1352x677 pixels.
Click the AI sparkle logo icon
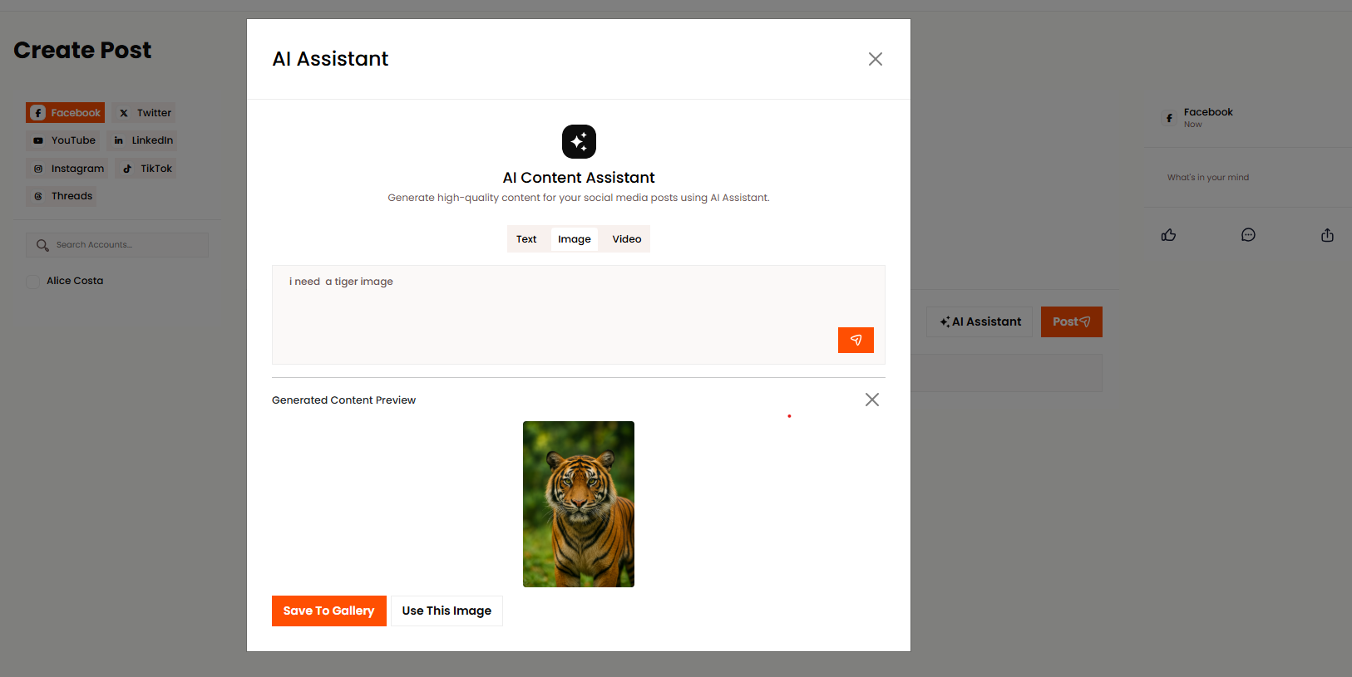[x=579, y=142]
